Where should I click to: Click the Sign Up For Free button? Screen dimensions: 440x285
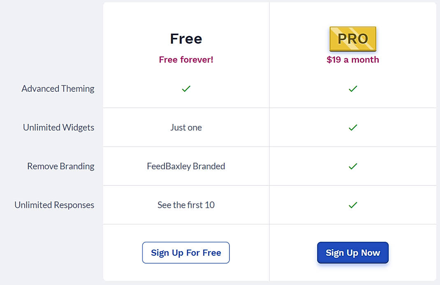[x=186, y=252]
